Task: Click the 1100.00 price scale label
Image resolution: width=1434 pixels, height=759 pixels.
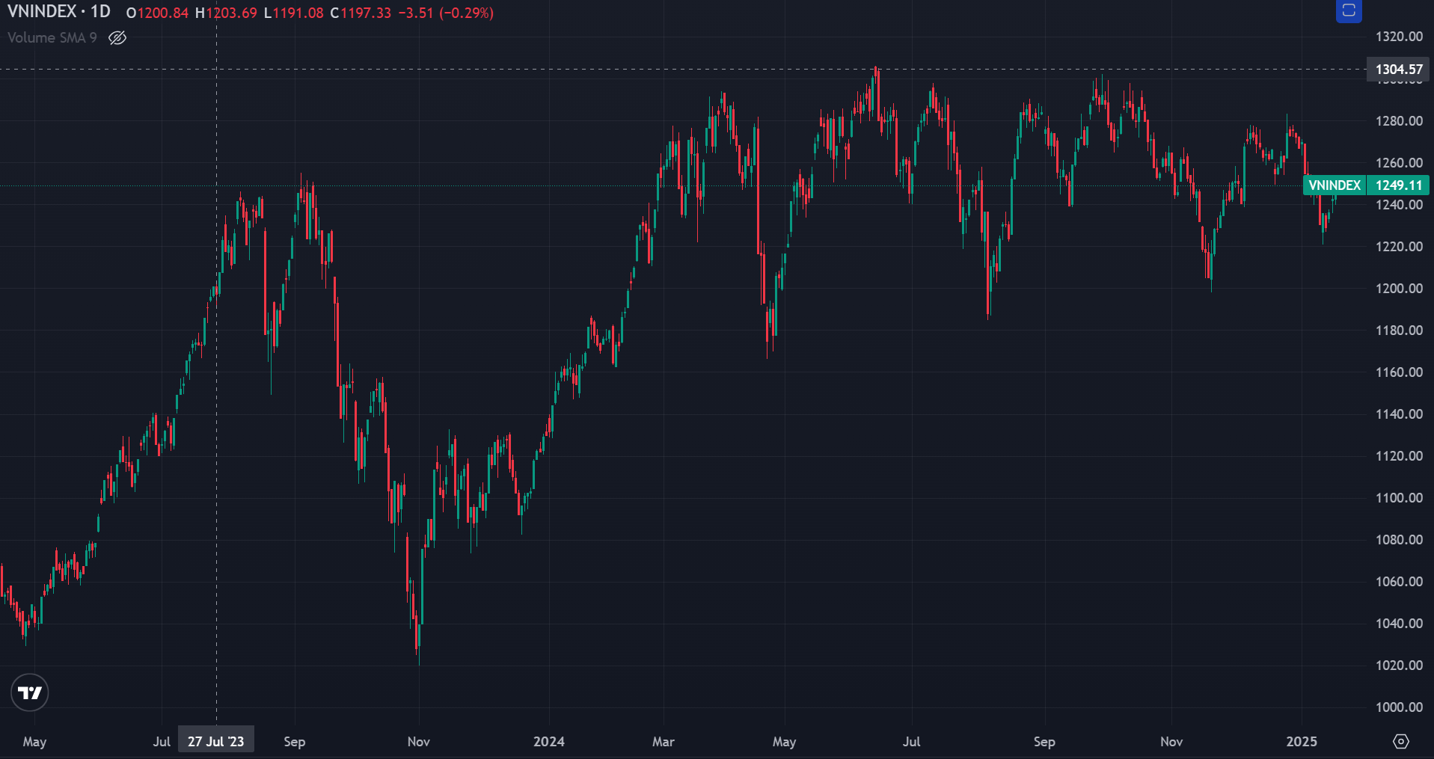Action: click(1398, 497)
